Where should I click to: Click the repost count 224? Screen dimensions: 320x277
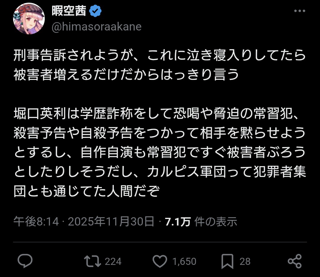[113, 262]
